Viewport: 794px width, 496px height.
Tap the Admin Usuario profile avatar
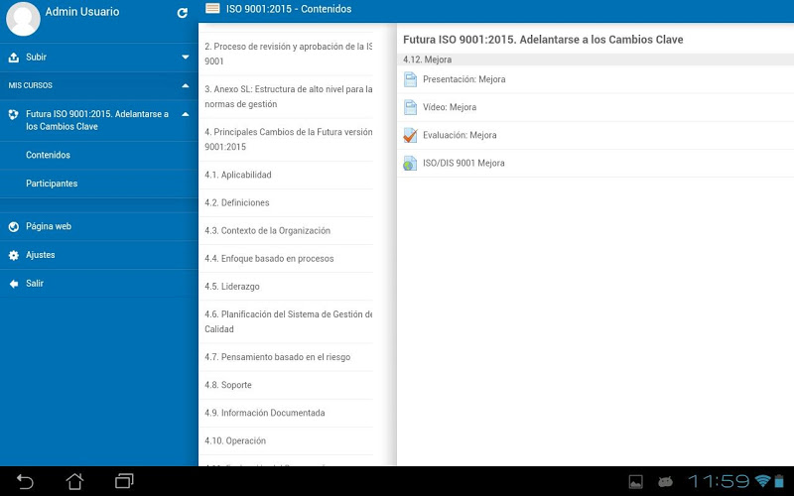point(23,19)
